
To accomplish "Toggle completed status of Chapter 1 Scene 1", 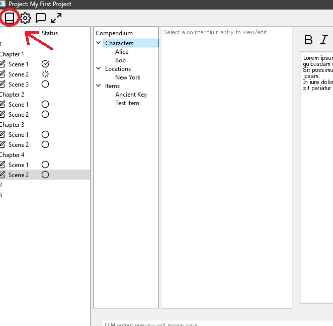I will coord(45,64).
